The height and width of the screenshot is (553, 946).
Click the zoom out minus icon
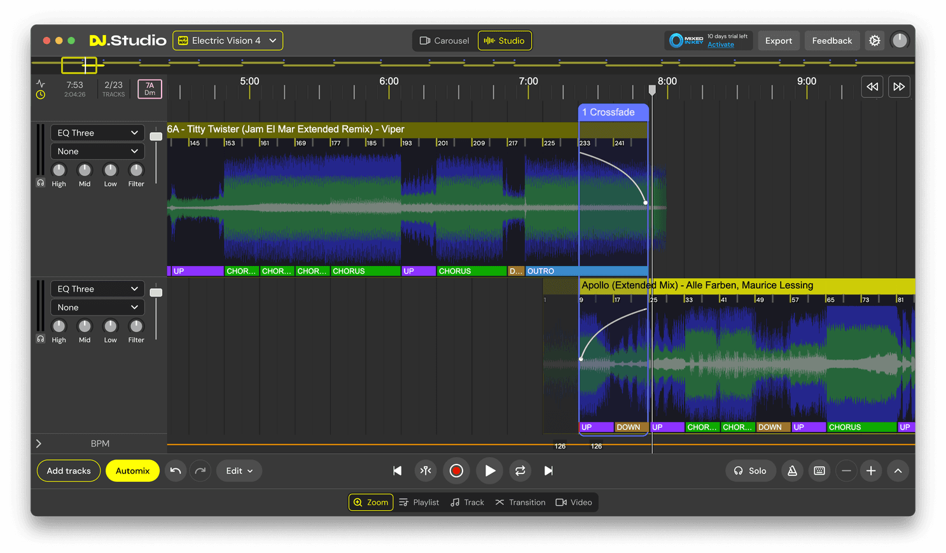846,471
